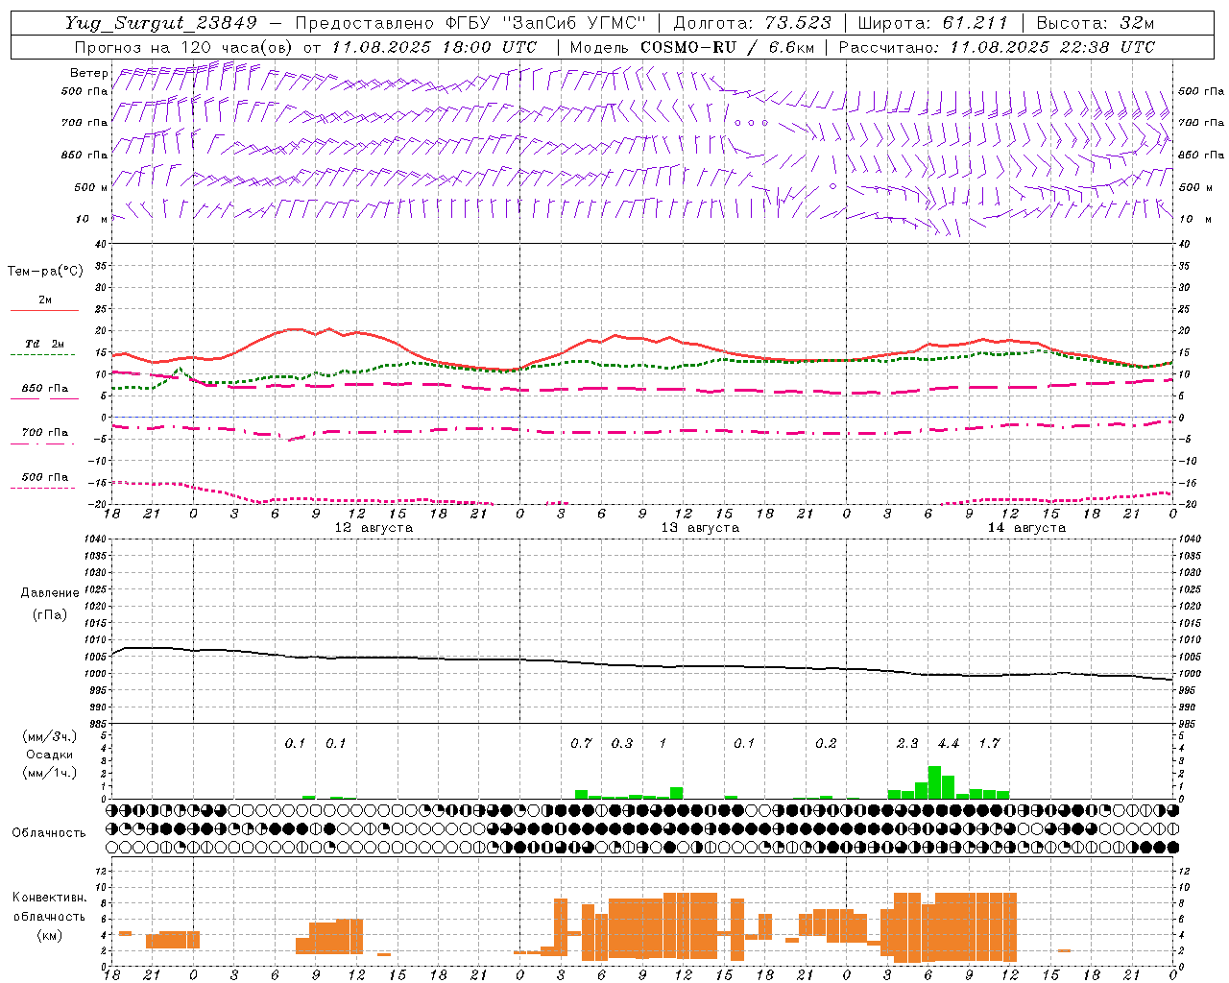Click the precipitation value 4.4
The width and height of the screenshot is (1229, 983).
pyautogui.click(x=949, y=743)
